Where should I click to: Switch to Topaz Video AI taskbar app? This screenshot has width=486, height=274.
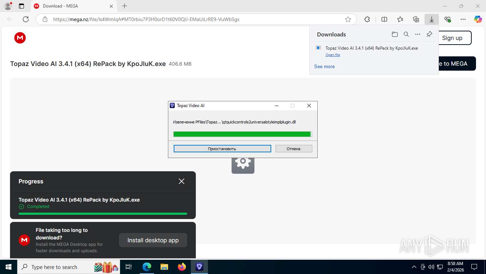[199, 267]
